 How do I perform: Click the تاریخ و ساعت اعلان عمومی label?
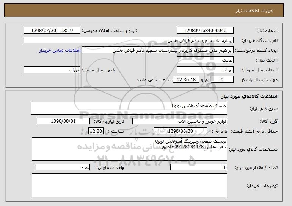coord(110,31)
